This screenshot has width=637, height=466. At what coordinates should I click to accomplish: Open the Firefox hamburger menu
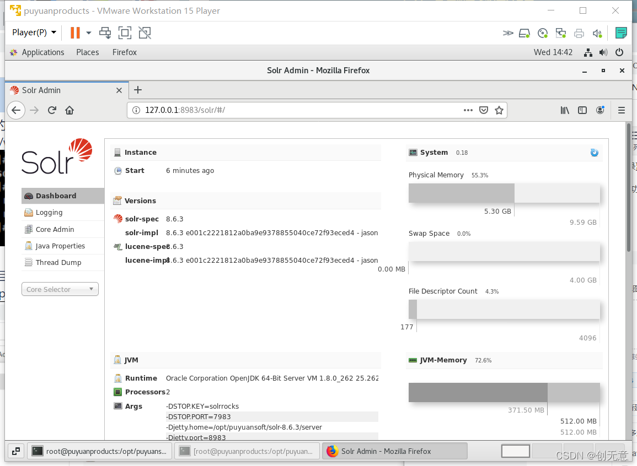tap(621, 110)
